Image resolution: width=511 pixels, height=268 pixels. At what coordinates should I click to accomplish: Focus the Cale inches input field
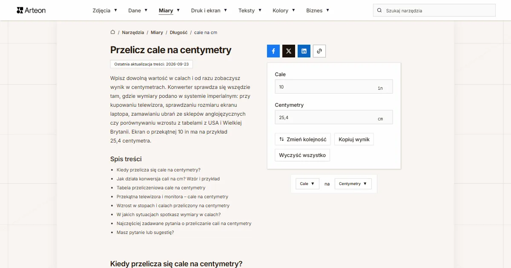pos(334,87)
